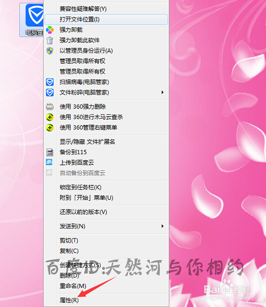Choose the second 管理员取得所有权 entry
266x307 pixels.
tap(106, 71)
